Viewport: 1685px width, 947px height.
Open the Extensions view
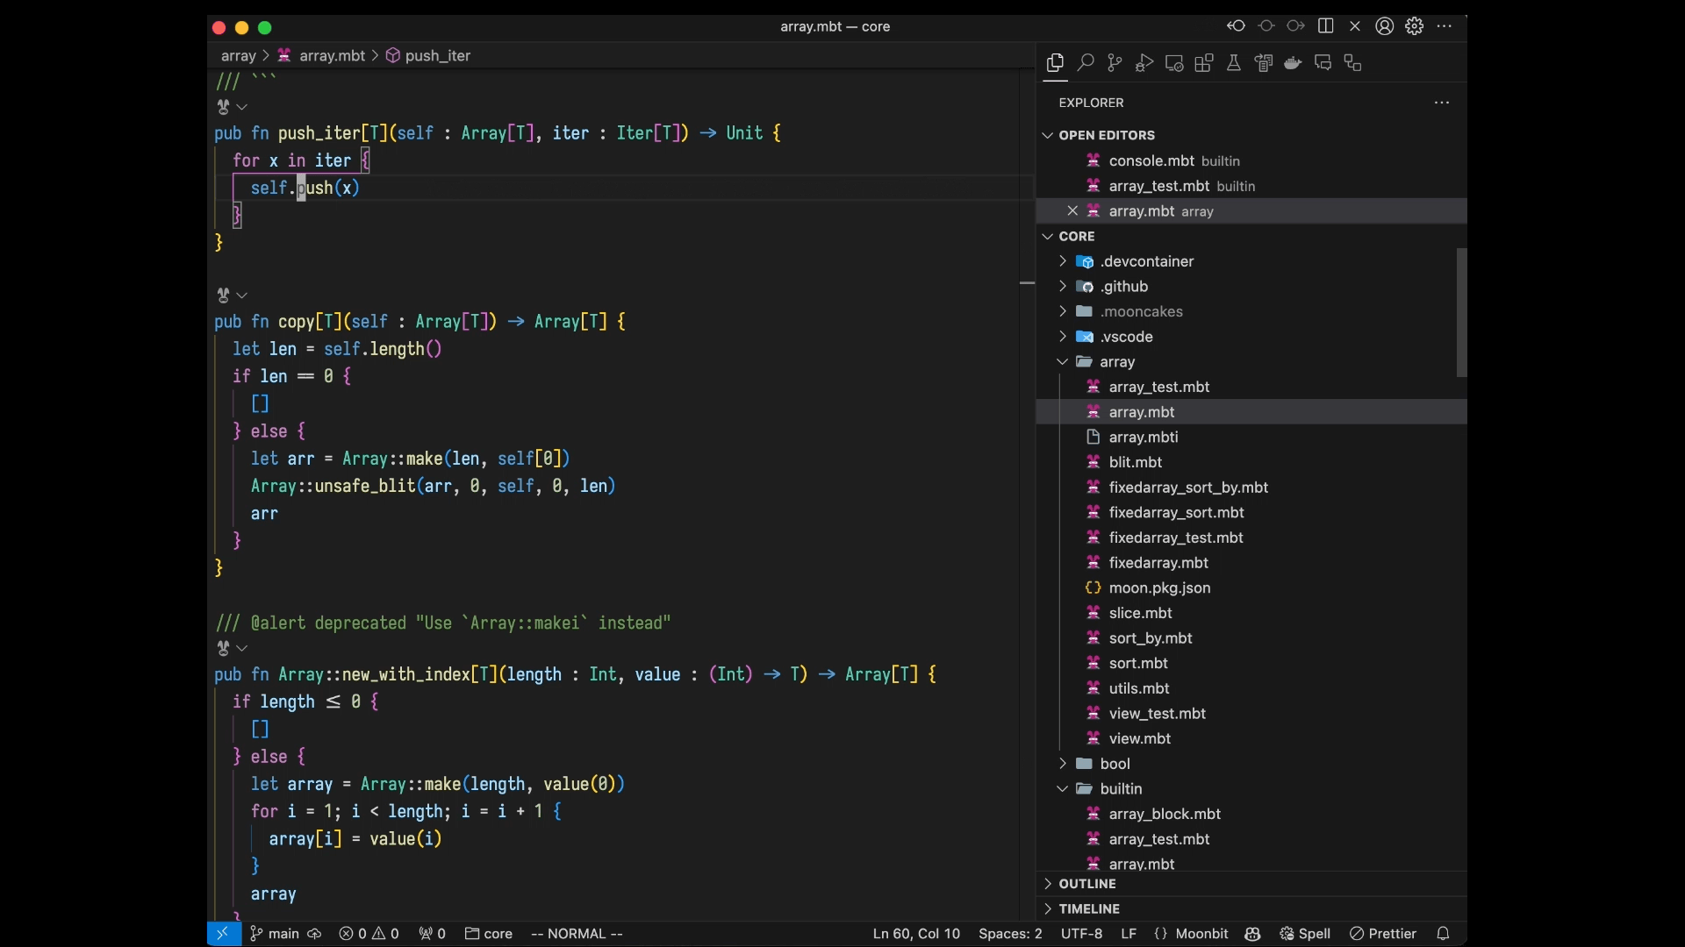[1204, 63]
